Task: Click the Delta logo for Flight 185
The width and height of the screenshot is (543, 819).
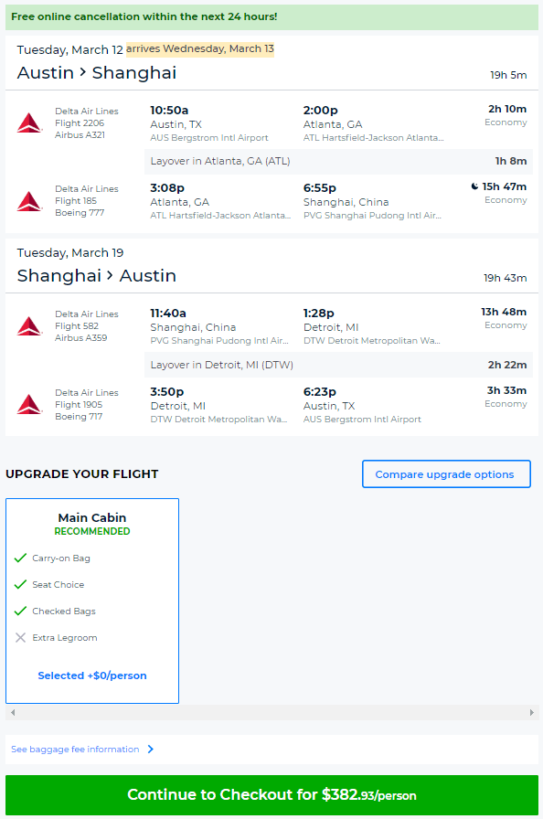Action: tap(29, 201)
